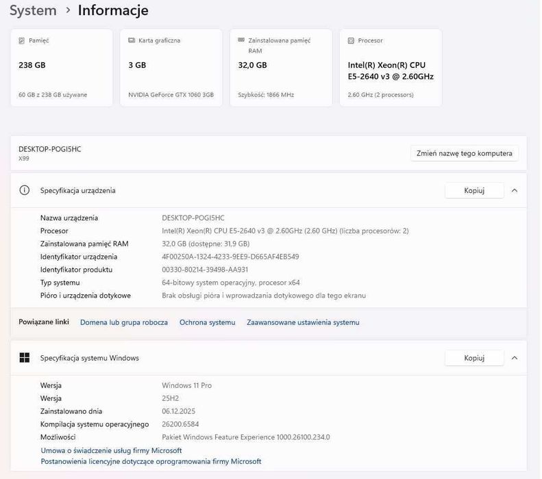Screen dimensions: 542x479
Task: Click the RAM icon on Zainstalowana pamięć card
Action: (x=242, y=41)
